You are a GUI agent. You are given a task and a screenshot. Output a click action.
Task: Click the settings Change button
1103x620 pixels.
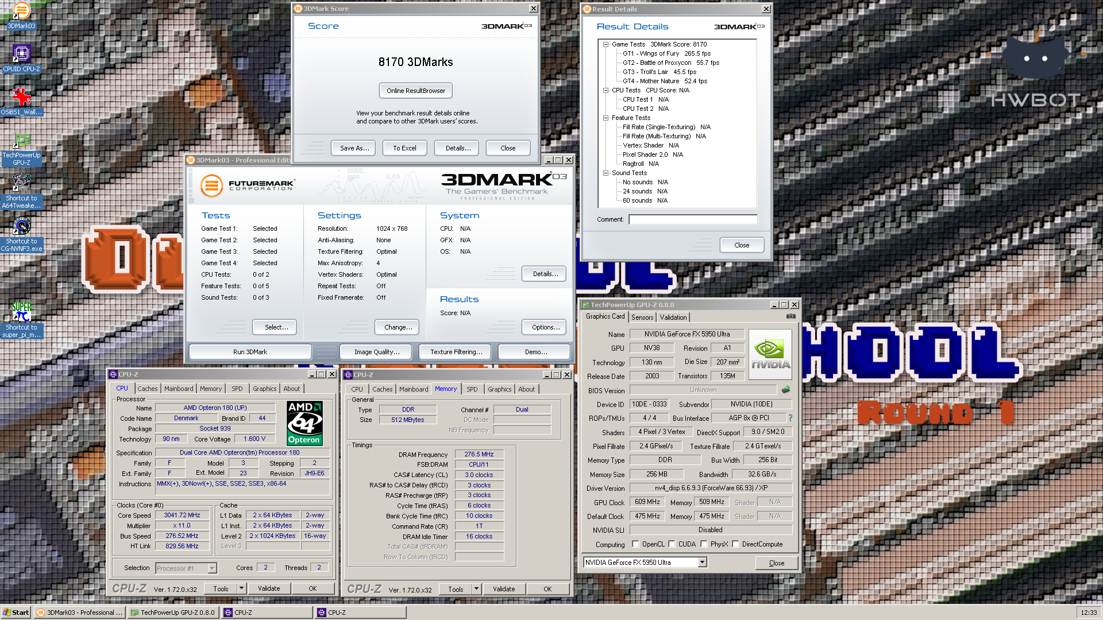pyautogui.click(x=398, y=327)
